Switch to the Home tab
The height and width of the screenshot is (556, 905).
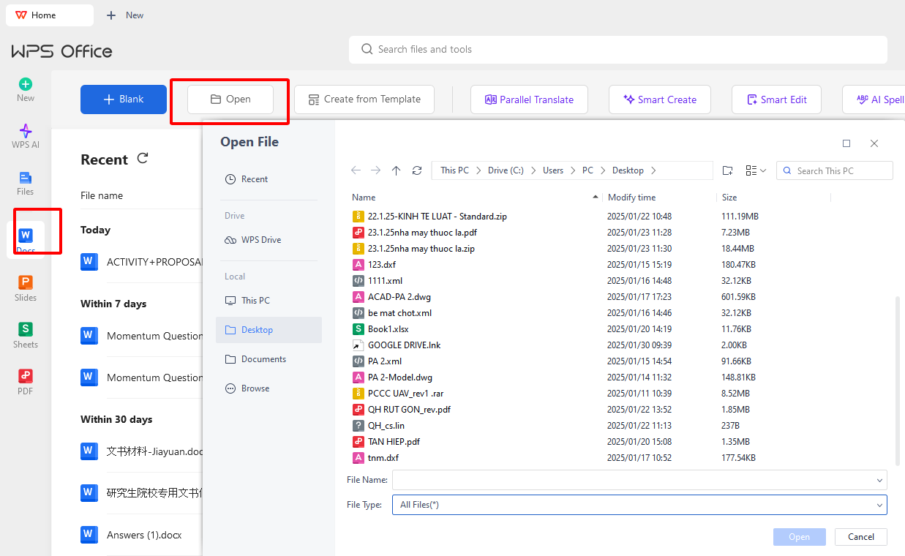49,15
